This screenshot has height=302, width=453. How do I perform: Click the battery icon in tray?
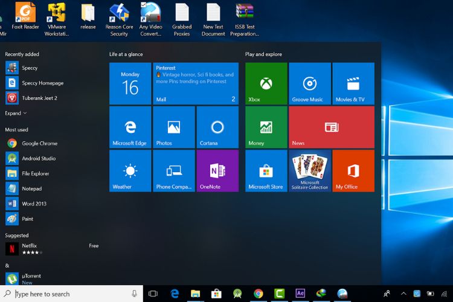430,294
